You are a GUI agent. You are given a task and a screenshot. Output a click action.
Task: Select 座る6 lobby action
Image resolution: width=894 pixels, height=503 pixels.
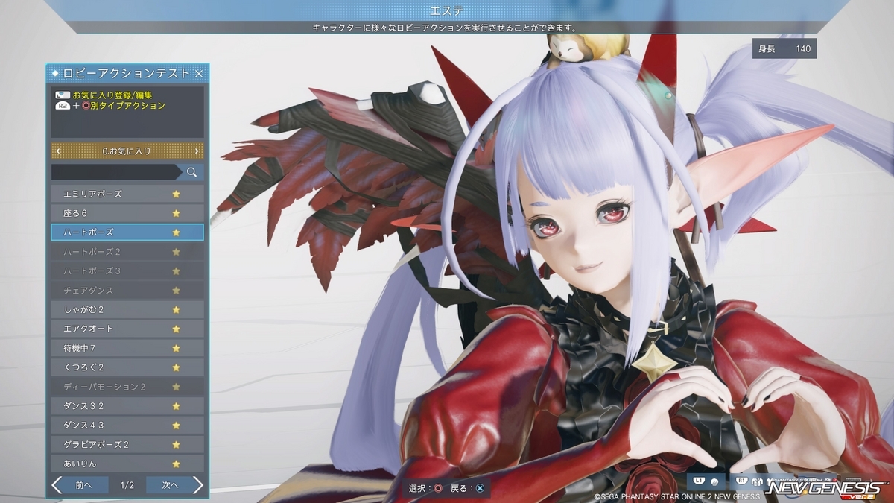[x=127, y=213]
